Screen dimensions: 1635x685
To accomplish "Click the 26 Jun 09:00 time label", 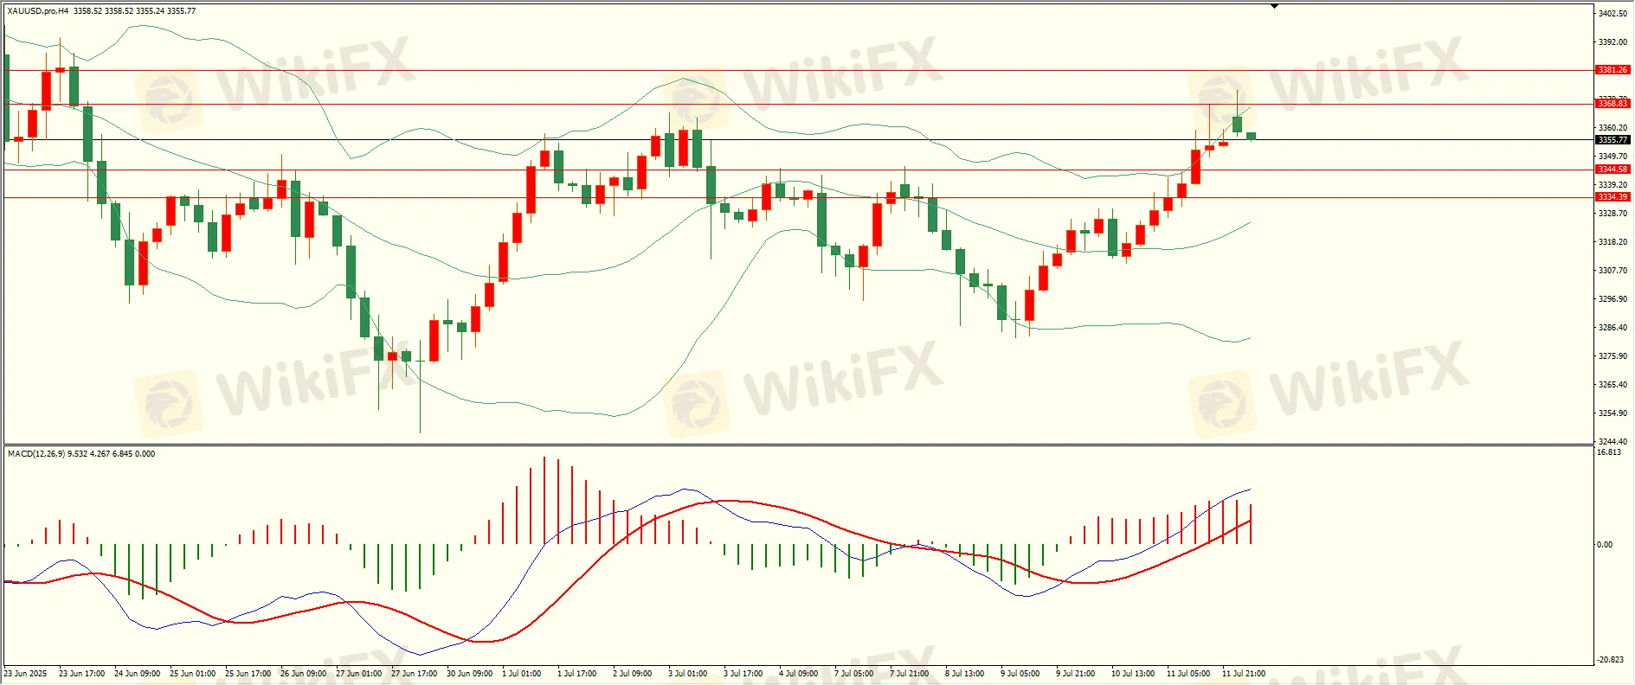I will pyautogui.click(x=303, y=674).
